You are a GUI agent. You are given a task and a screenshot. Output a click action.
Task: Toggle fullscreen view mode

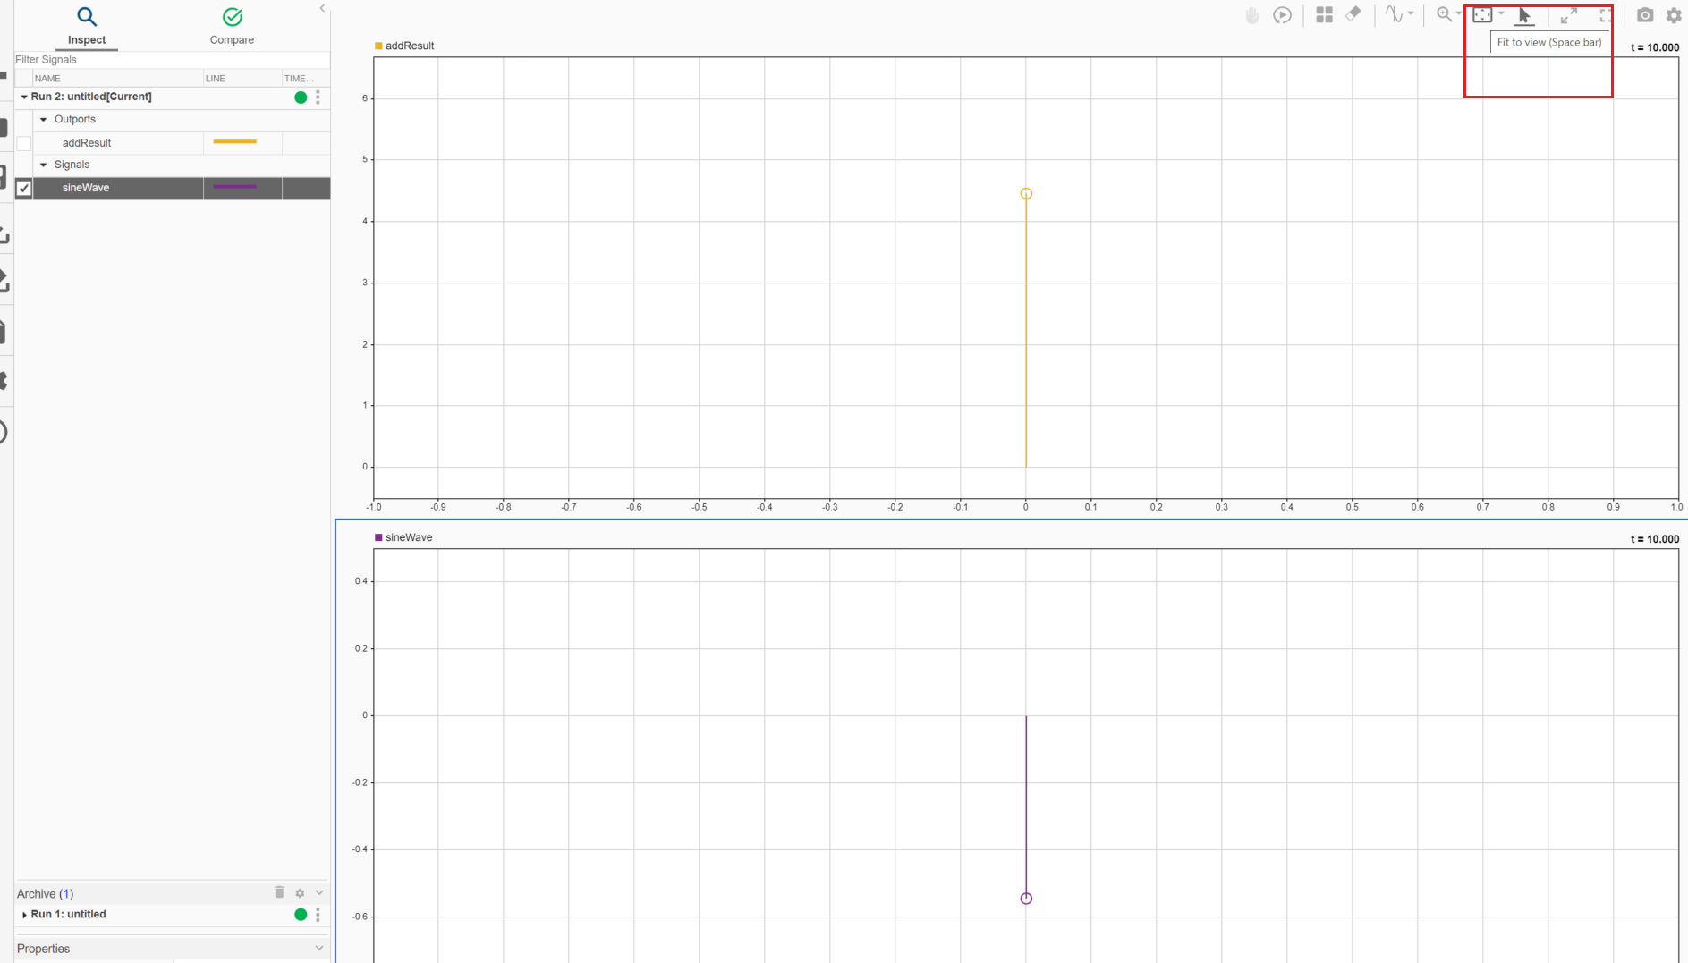(x=1605, y=14)
